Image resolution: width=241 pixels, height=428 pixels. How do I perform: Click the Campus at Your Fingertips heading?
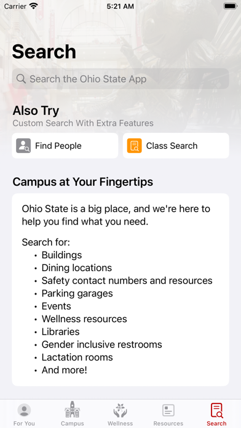point(83,182)
